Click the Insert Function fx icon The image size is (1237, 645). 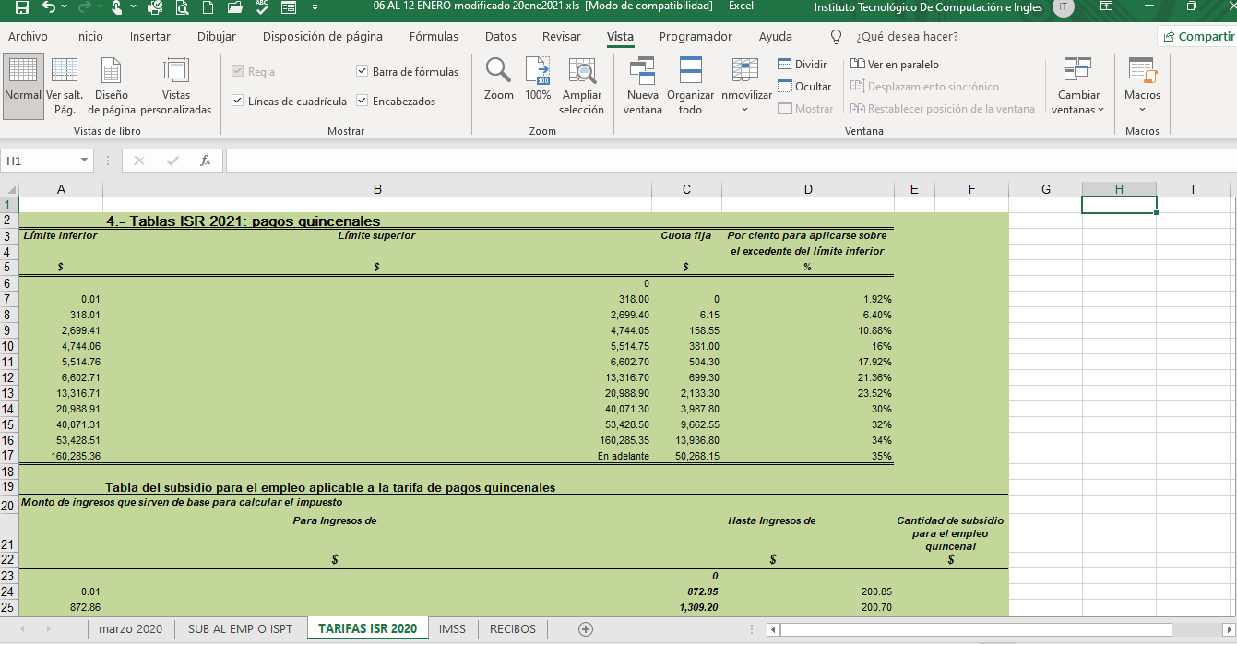(206, 161)
